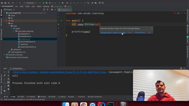Click the up arrow in Run console
Image resolution: width=189 pixels, height=106 pixels.
pos(8,72)
